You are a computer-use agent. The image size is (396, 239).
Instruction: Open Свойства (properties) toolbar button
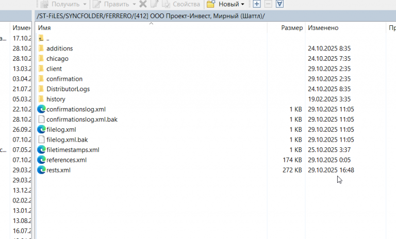181,4
